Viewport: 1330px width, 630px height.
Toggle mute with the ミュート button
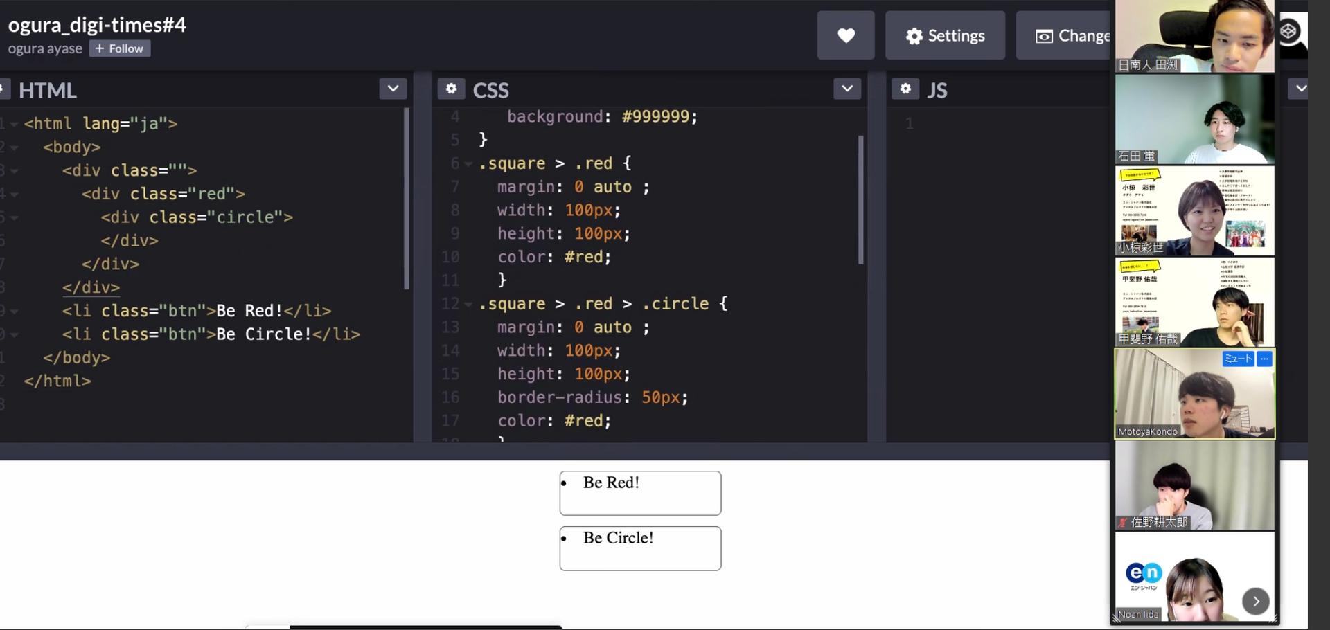(1238, 359)
